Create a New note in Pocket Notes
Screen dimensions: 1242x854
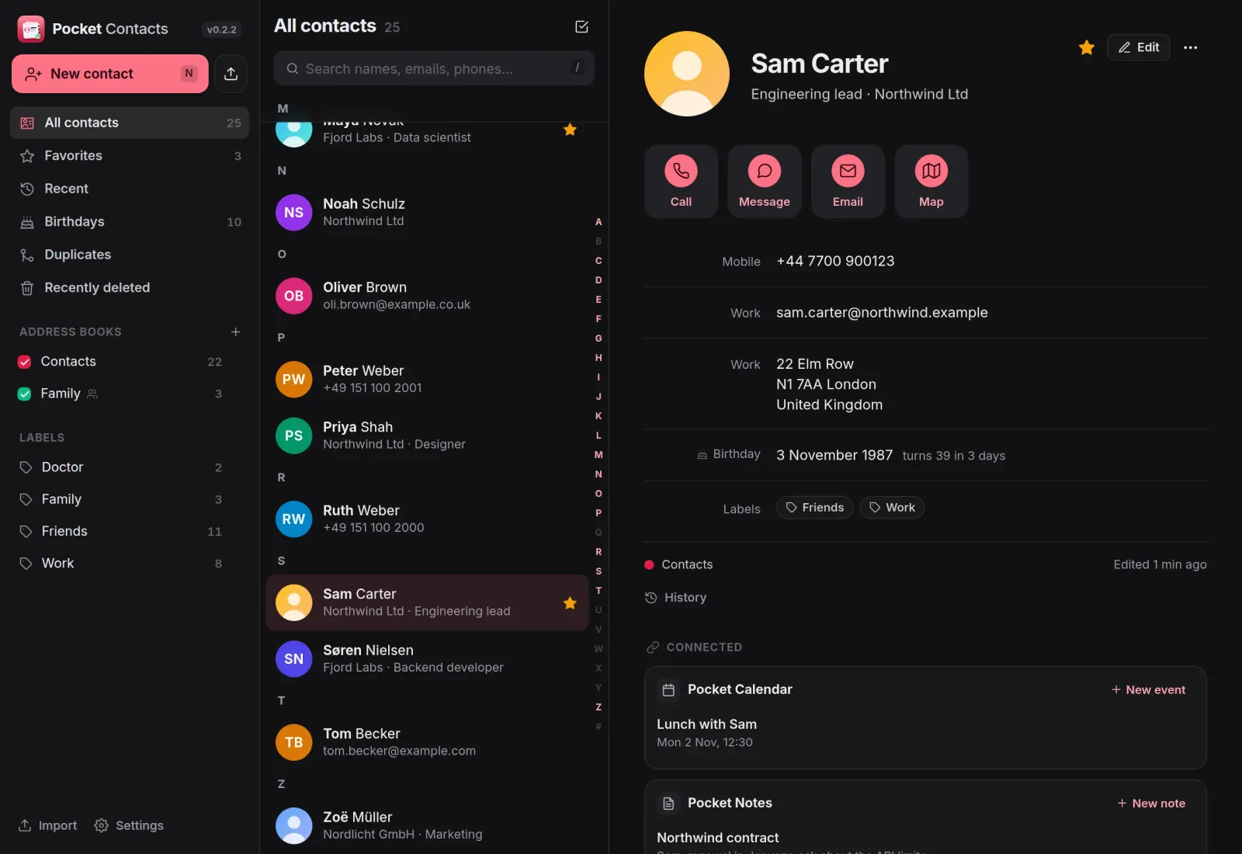click(1151, 803)
